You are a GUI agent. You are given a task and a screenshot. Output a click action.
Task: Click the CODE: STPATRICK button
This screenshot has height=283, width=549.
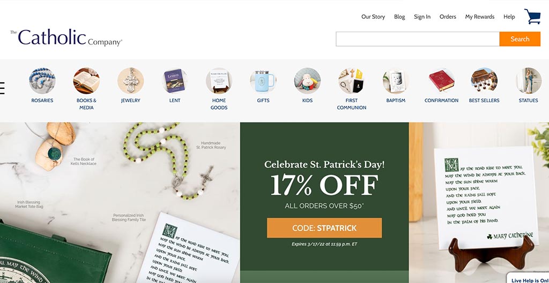pyautogui.click(x=324, y=228)
